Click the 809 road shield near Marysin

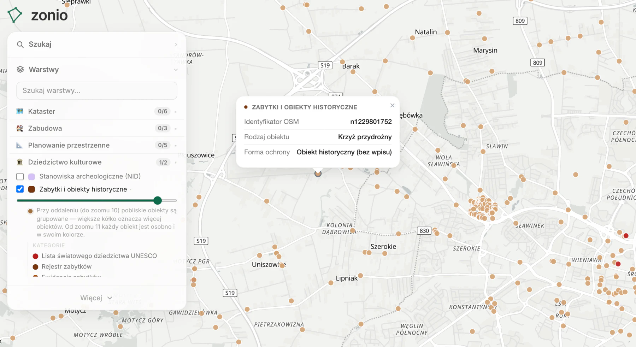(537, 63)
